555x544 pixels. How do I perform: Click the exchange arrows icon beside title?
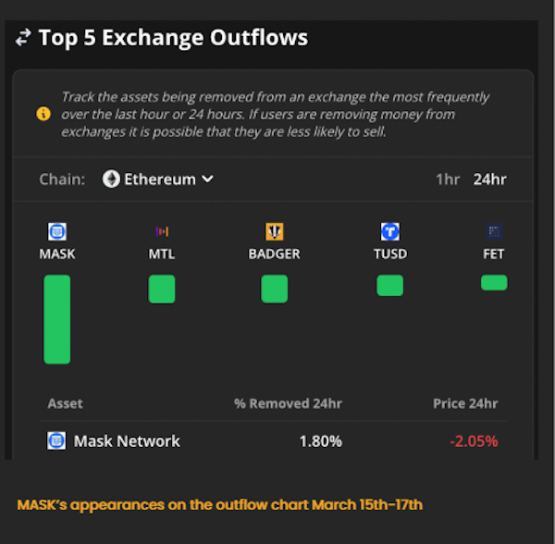tap(23, 38)
